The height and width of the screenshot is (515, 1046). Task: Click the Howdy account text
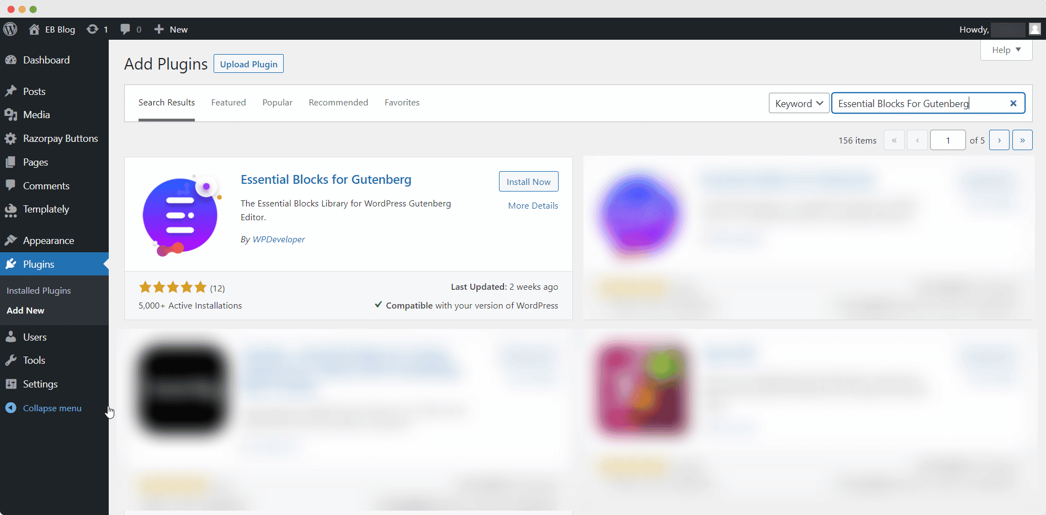pos(974,29)
